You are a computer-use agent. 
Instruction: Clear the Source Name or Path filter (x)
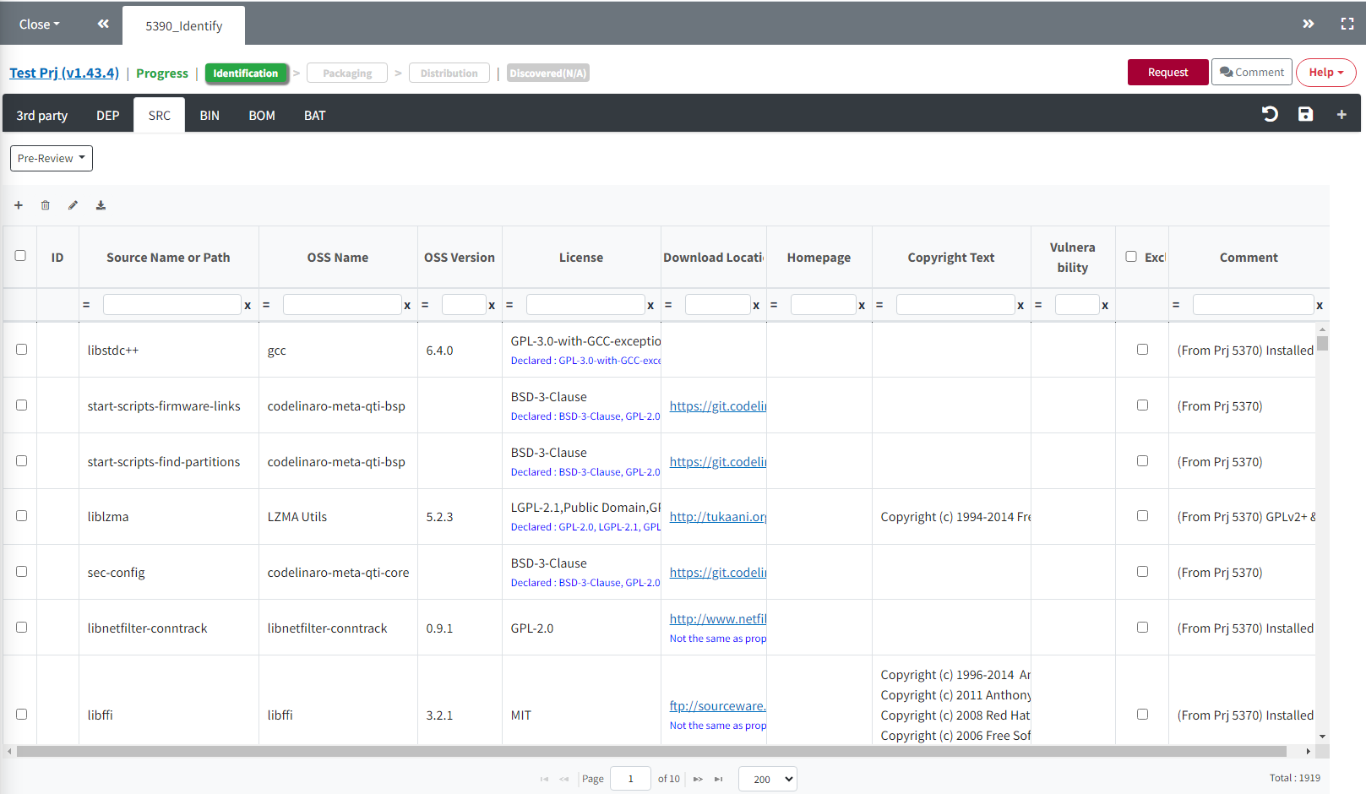click(248, 305)
